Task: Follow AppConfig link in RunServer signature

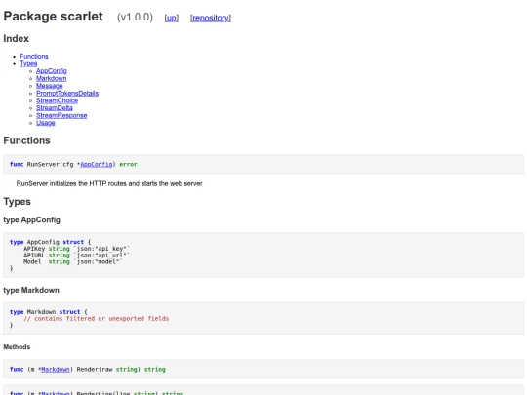Action: click(97, 164)
